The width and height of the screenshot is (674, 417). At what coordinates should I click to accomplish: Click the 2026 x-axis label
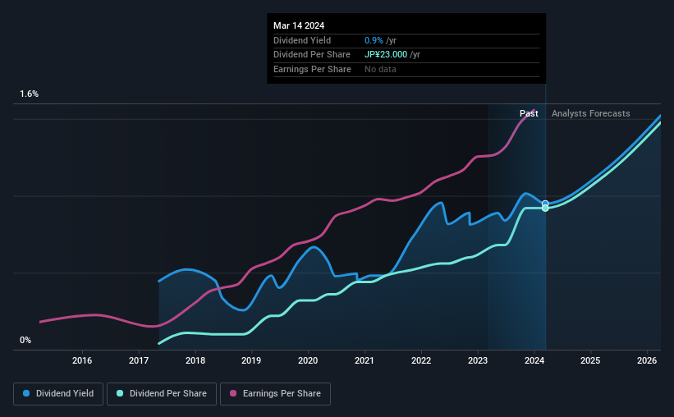pyautogui.click(x=646, y=360)
